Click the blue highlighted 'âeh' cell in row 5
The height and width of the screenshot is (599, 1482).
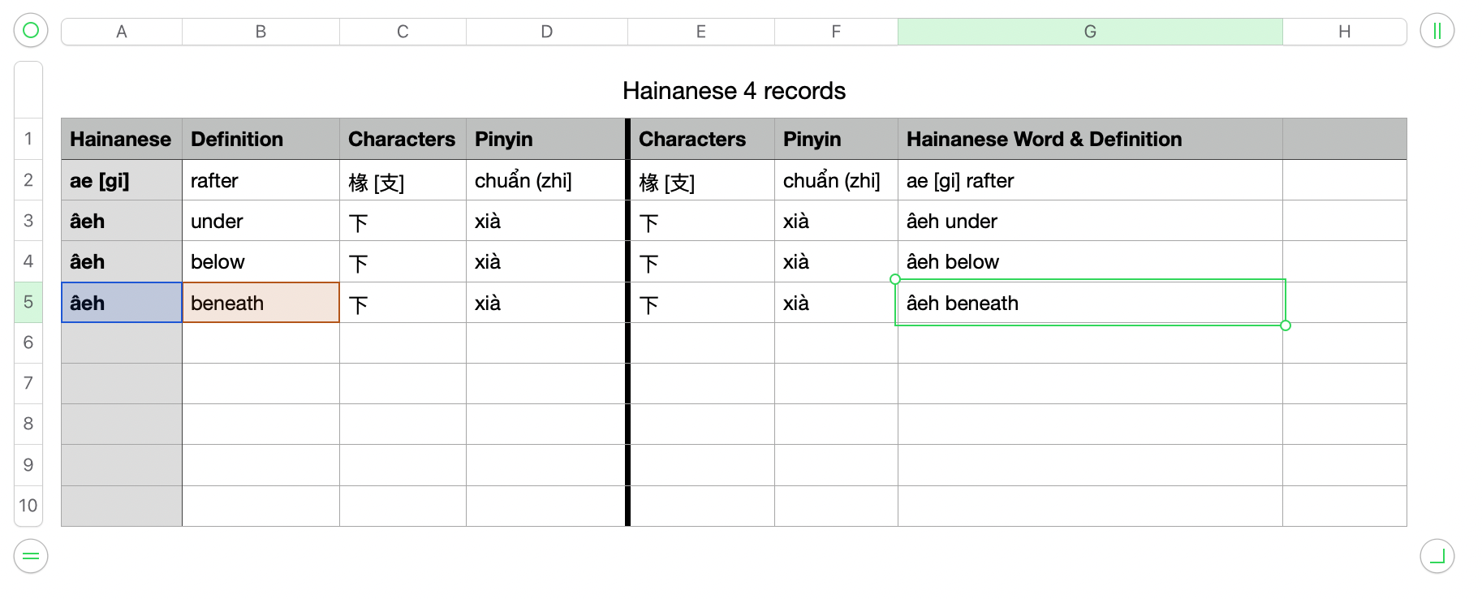[x=122, y=303]
